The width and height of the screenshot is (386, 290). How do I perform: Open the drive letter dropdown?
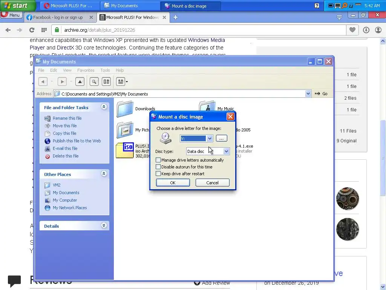click(210, 138)
